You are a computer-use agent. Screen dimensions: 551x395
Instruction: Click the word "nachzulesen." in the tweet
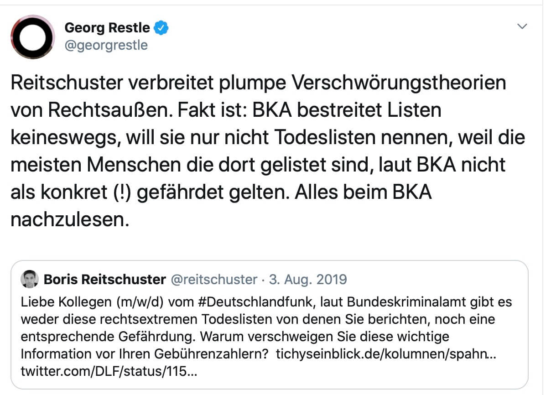[x=68, y=219]
